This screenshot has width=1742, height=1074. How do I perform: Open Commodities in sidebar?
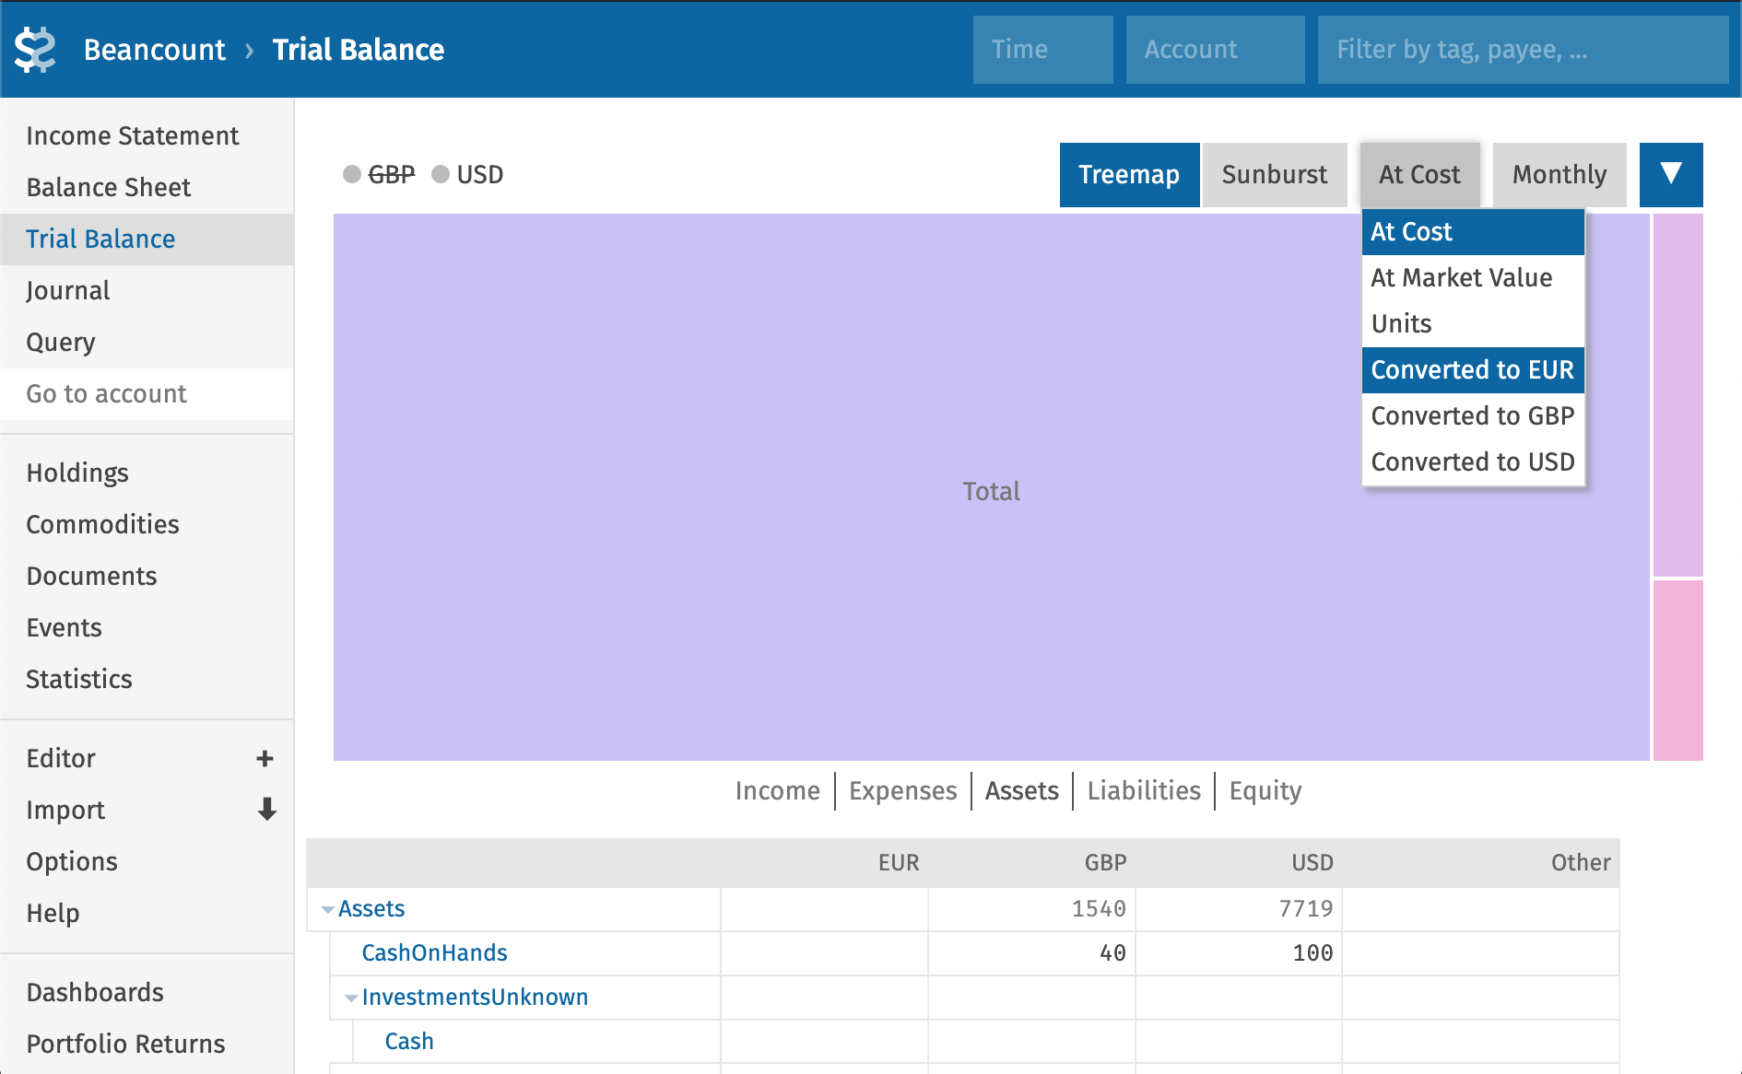[147, 525]
